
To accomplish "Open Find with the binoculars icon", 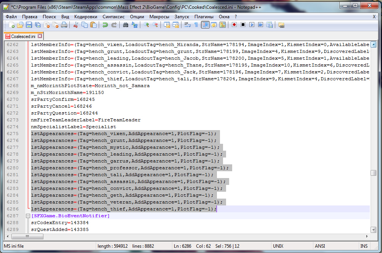I will click(125, 25).
